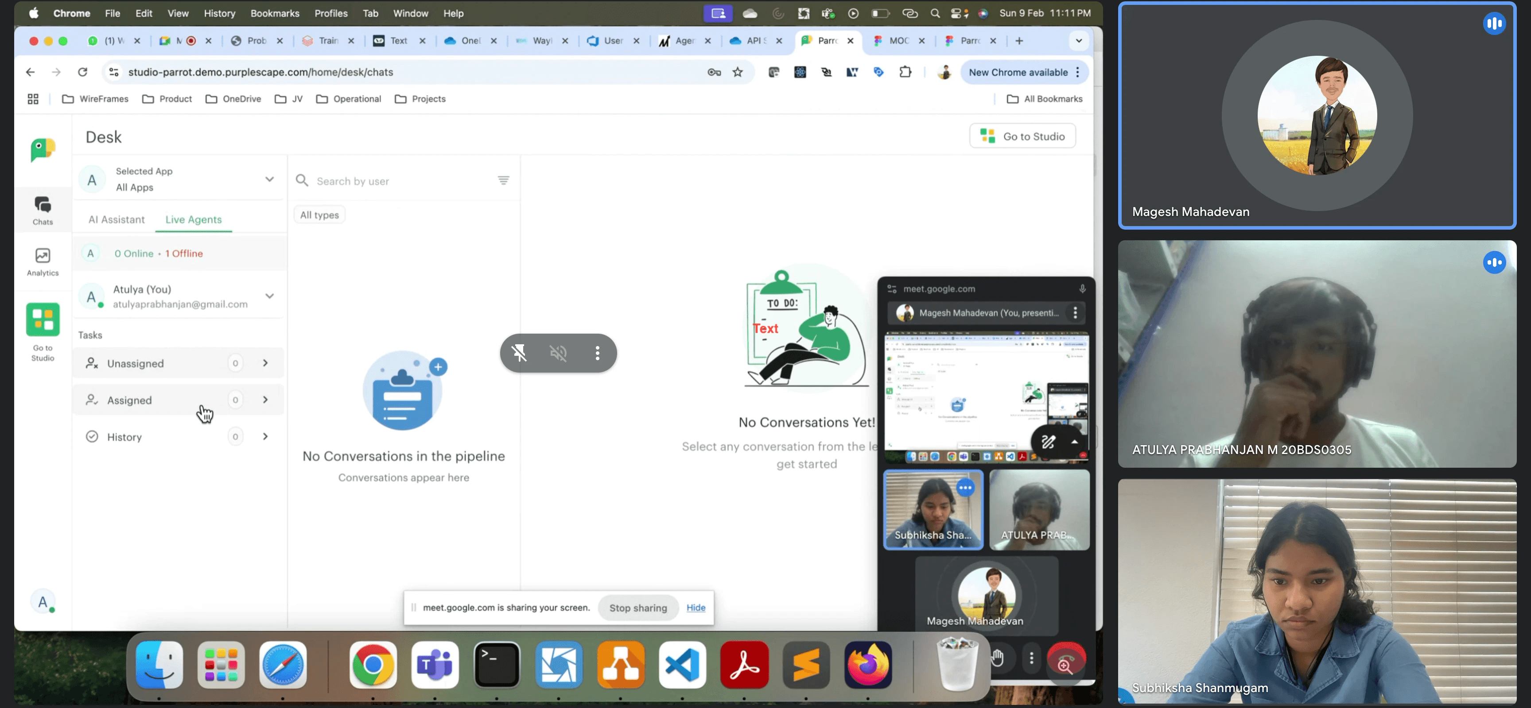The image size is (1531, 708).
Task: Expand the Atulya (You) agent entry
Action: [x=269, y=296]
